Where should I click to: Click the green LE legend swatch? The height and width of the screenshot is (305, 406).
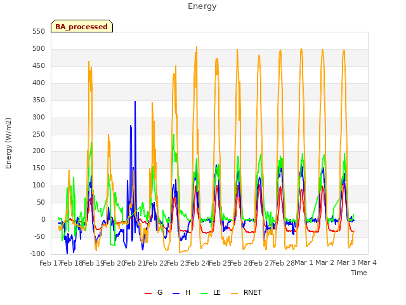tap(204, 294)
